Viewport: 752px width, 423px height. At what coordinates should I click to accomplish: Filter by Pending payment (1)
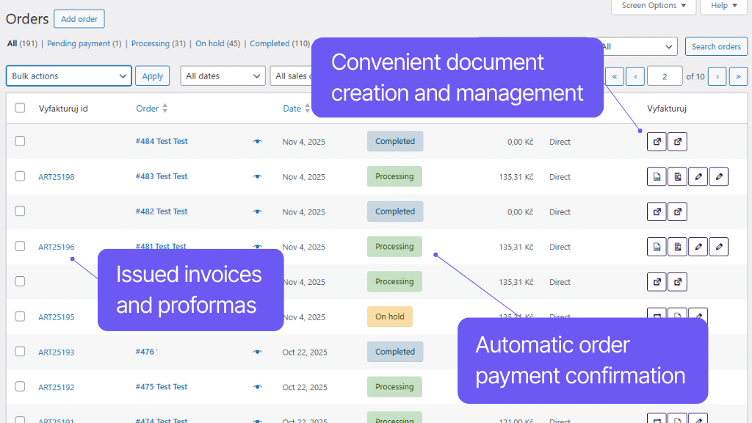[84, 43]
